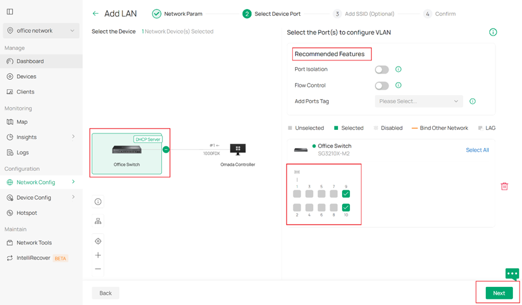Screen dimensions: 522x305
Task: Click the Hotspot icon
Action: coord(10,213)
